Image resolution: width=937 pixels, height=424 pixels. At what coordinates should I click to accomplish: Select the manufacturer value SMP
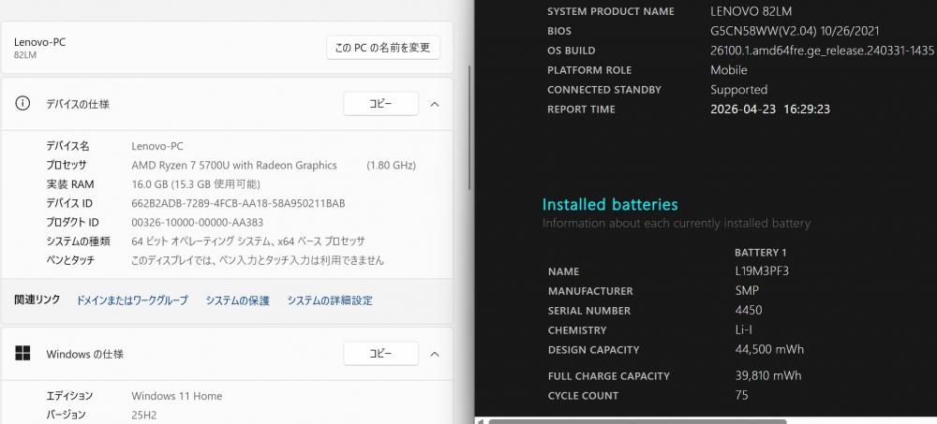[x=747, y=290]
